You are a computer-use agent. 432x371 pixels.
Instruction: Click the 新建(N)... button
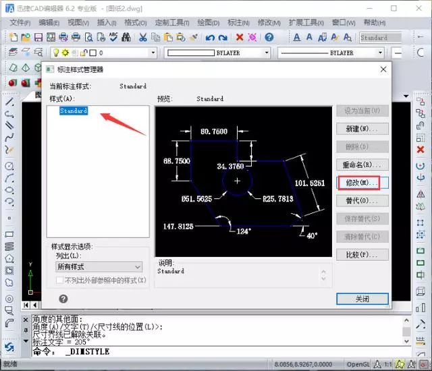(x=362, y=129)
